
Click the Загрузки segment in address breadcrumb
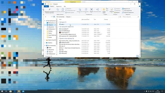[68, 17]
